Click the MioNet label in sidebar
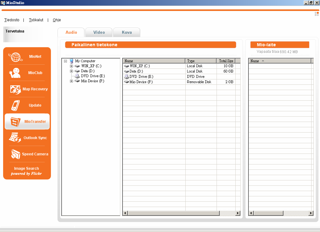 35,57
